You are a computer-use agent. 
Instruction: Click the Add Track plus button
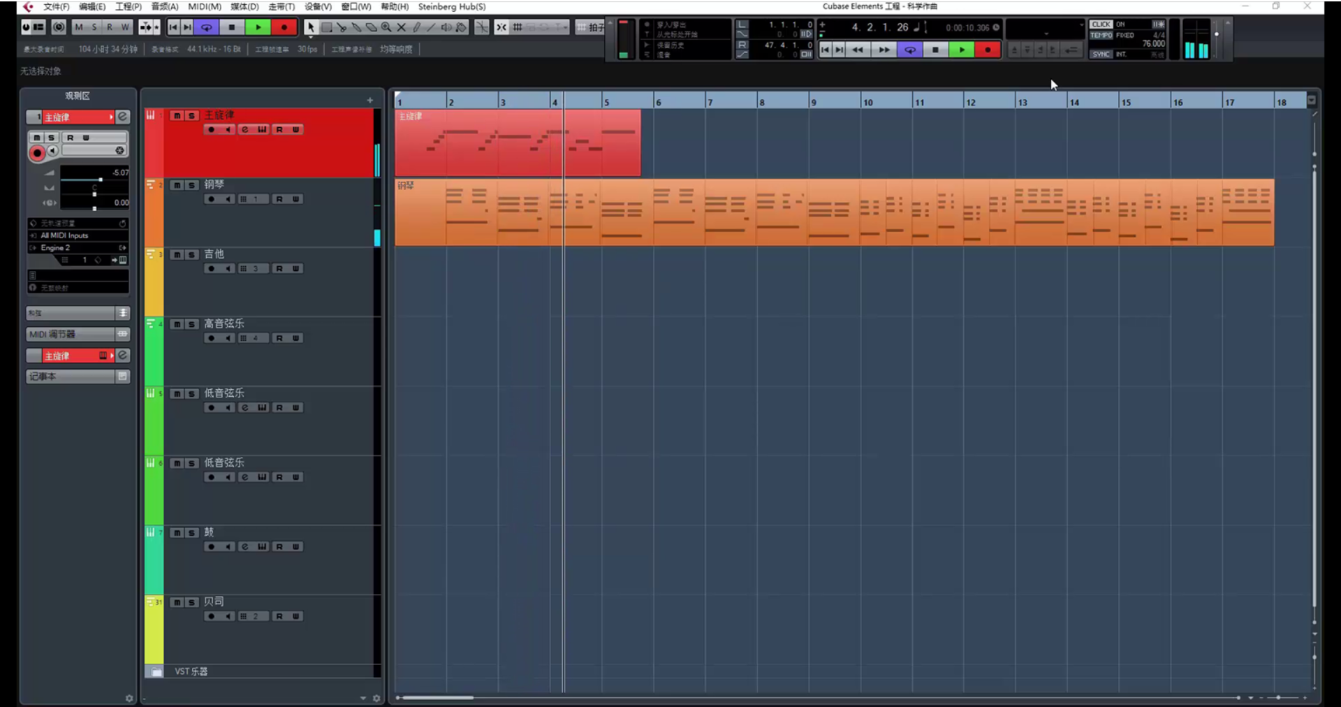[x=370, y=101]
